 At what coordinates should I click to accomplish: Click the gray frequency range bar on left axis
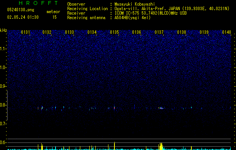point(7,105)
